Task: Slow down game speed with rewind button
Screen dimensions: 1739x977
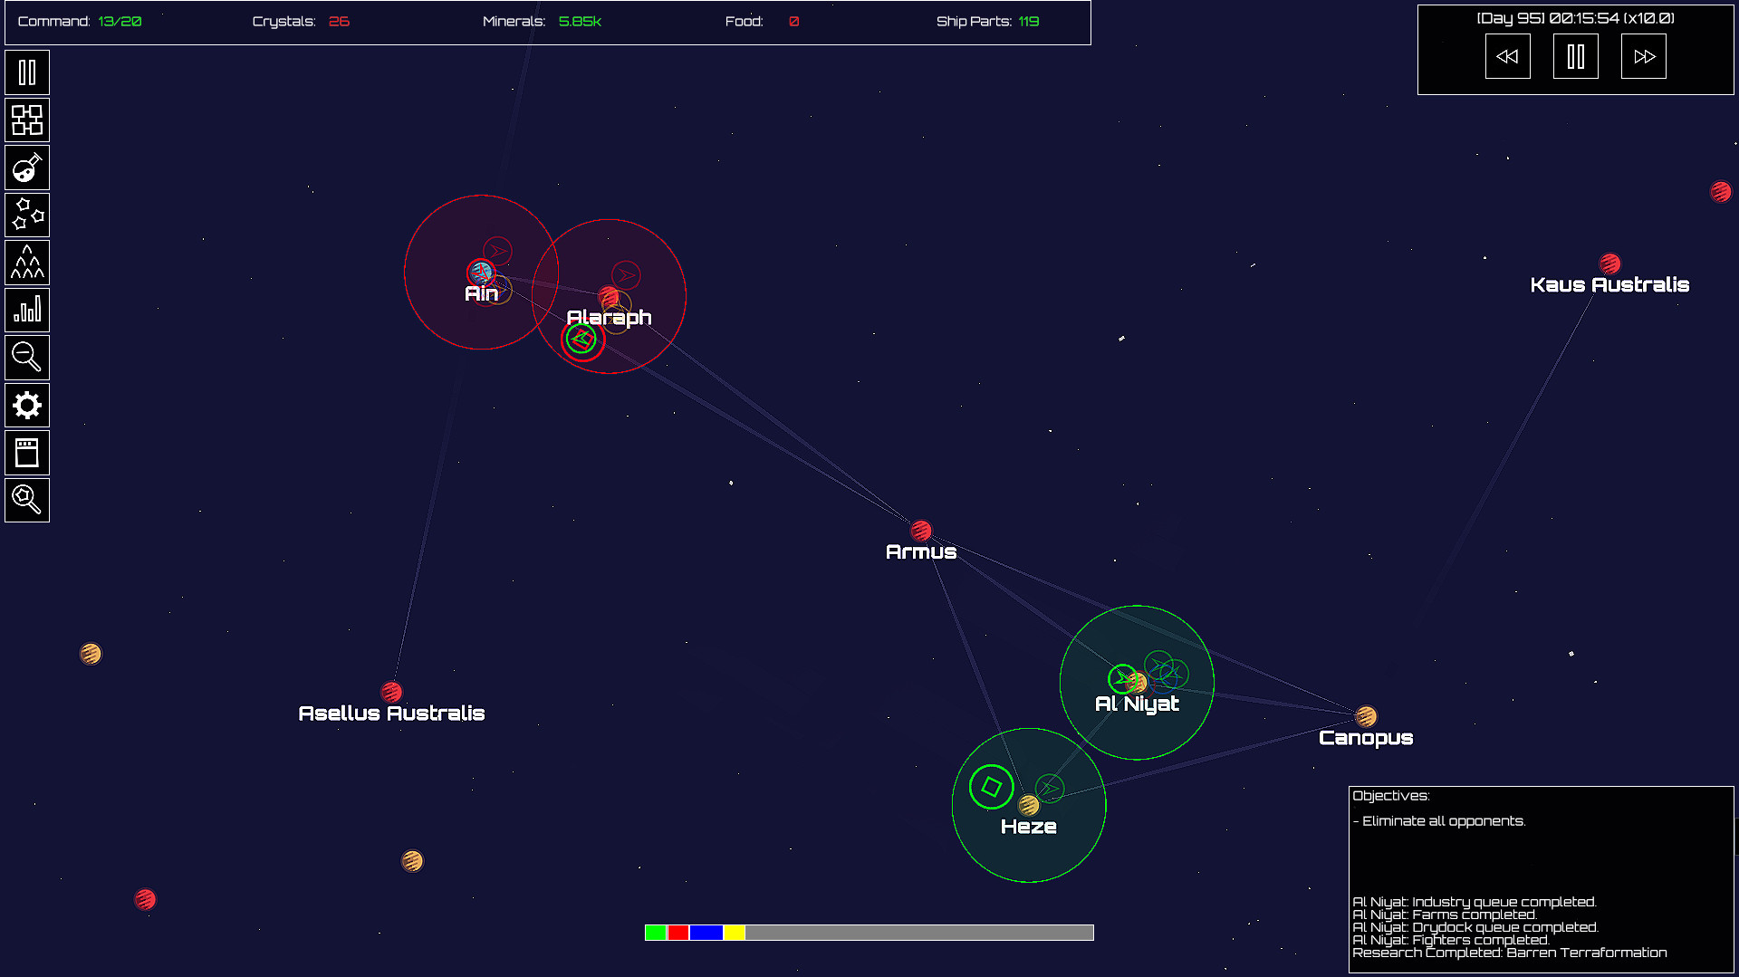Action: (1507, 57)
